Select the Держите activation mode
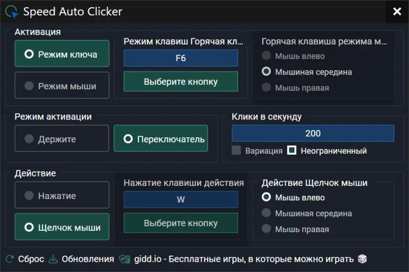 pyautogui.click(x=62, y=138)
